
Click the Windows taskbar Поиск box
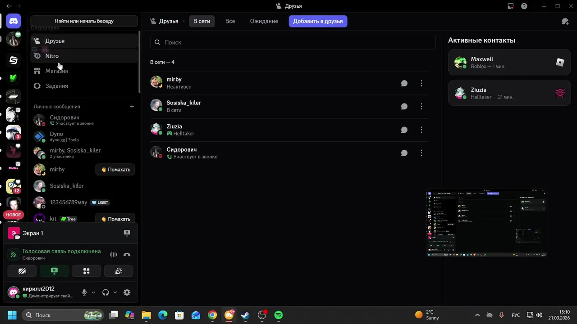[x=63, y=315]
